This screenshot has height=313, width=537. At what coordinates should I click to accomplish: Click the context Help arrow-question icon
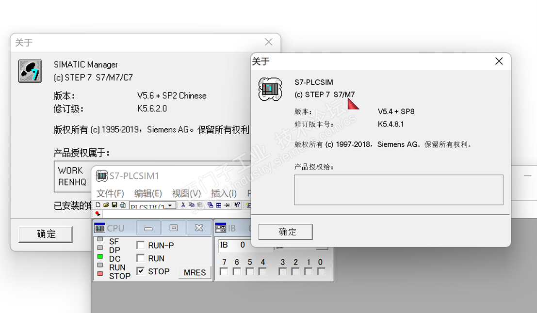pos(237,204)
